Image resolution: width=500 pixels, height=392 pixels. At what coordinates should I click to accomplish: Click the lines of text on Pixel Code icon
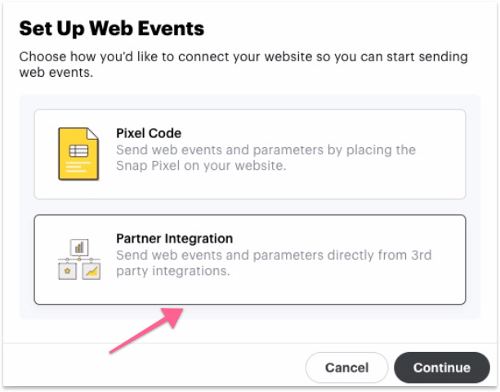pyautogui.click(x=77, y=168)
